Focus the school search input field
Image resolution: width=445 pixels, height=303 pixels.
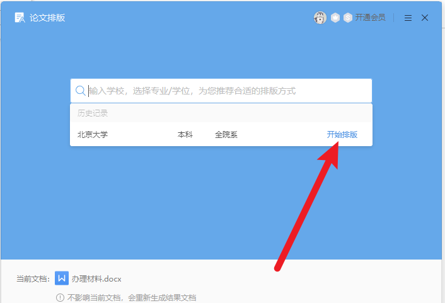(x=221, y=91)
